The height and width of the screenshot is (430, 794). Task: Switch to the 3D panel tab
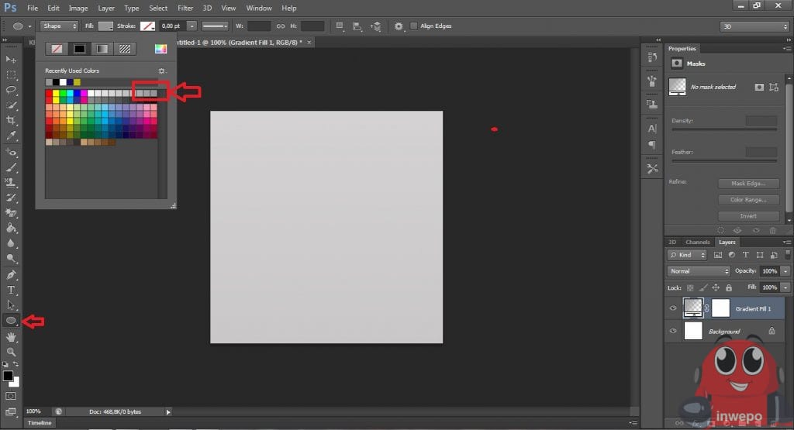(x=672, y=243)
